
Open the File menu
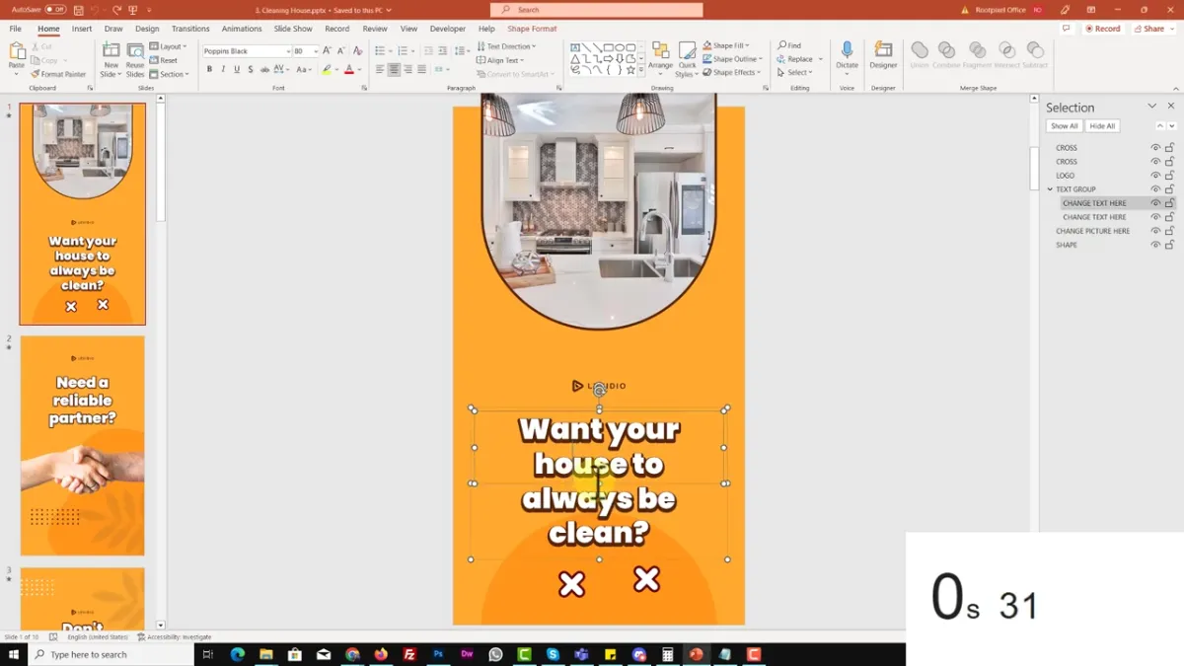[16, 29]
